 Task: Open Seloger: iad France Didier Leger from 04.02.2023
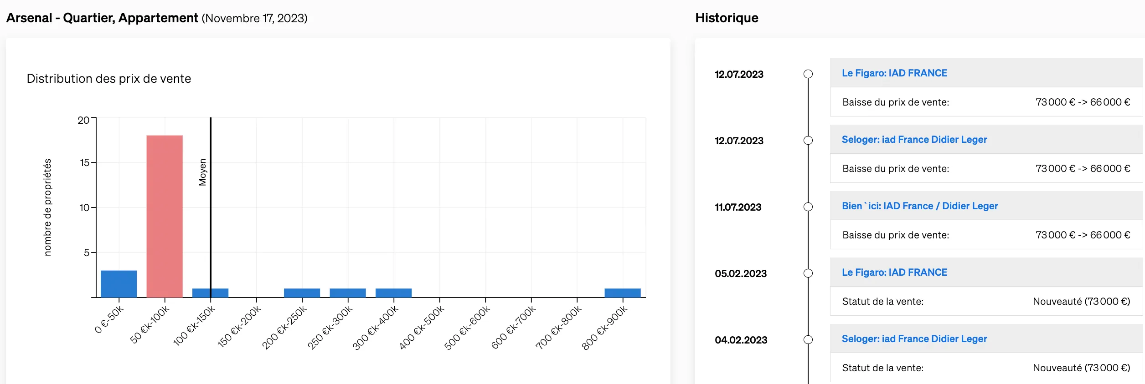point(914,339)
